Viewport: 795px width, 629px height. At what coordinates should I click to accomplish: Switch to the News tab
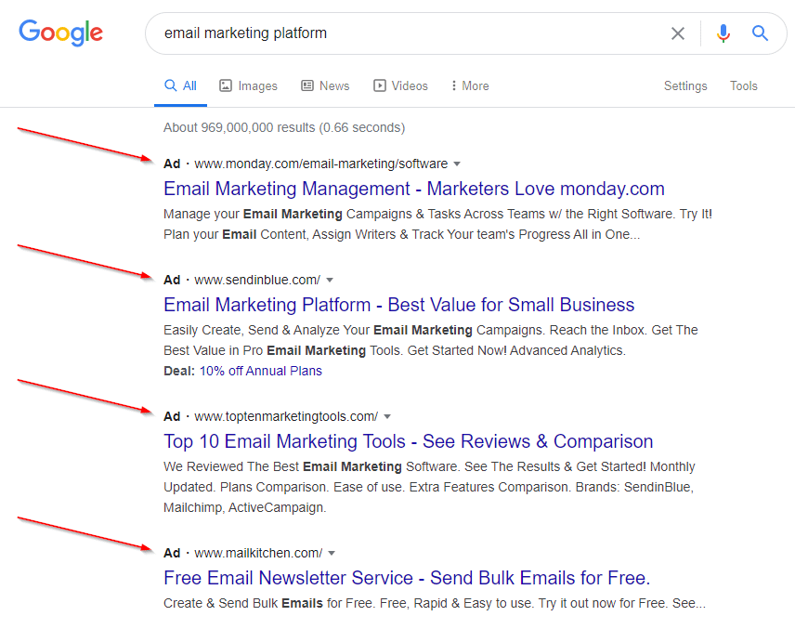pos(325,85)
